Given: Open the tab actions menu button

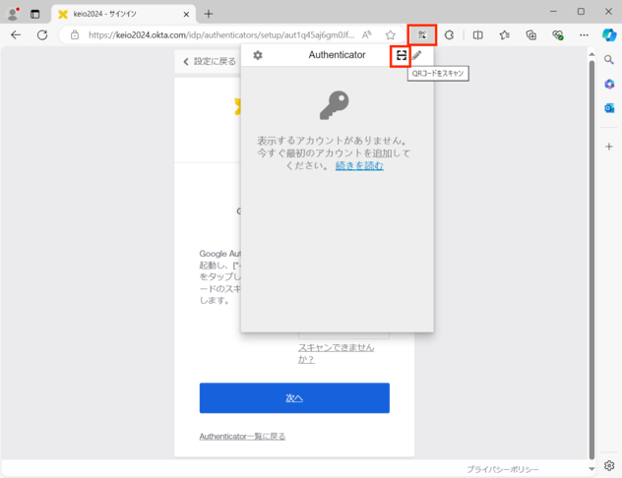Looking at the screenshot, I should point(35,14).
